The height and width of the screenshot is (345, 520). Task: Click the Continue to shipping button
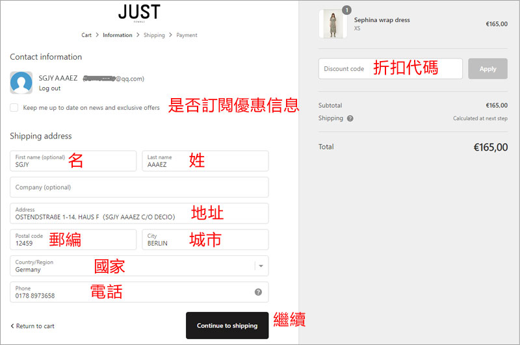pyautogui.click(x=227, y=326)
